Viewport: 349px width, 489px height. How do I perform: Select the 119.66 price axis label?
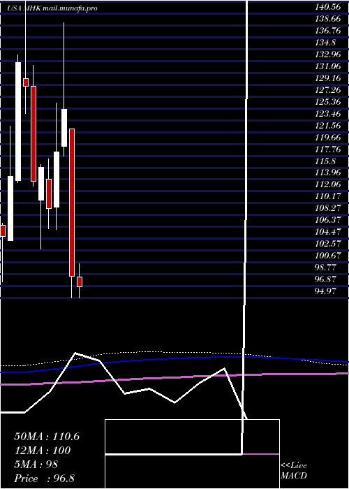[x=327, y=138]
